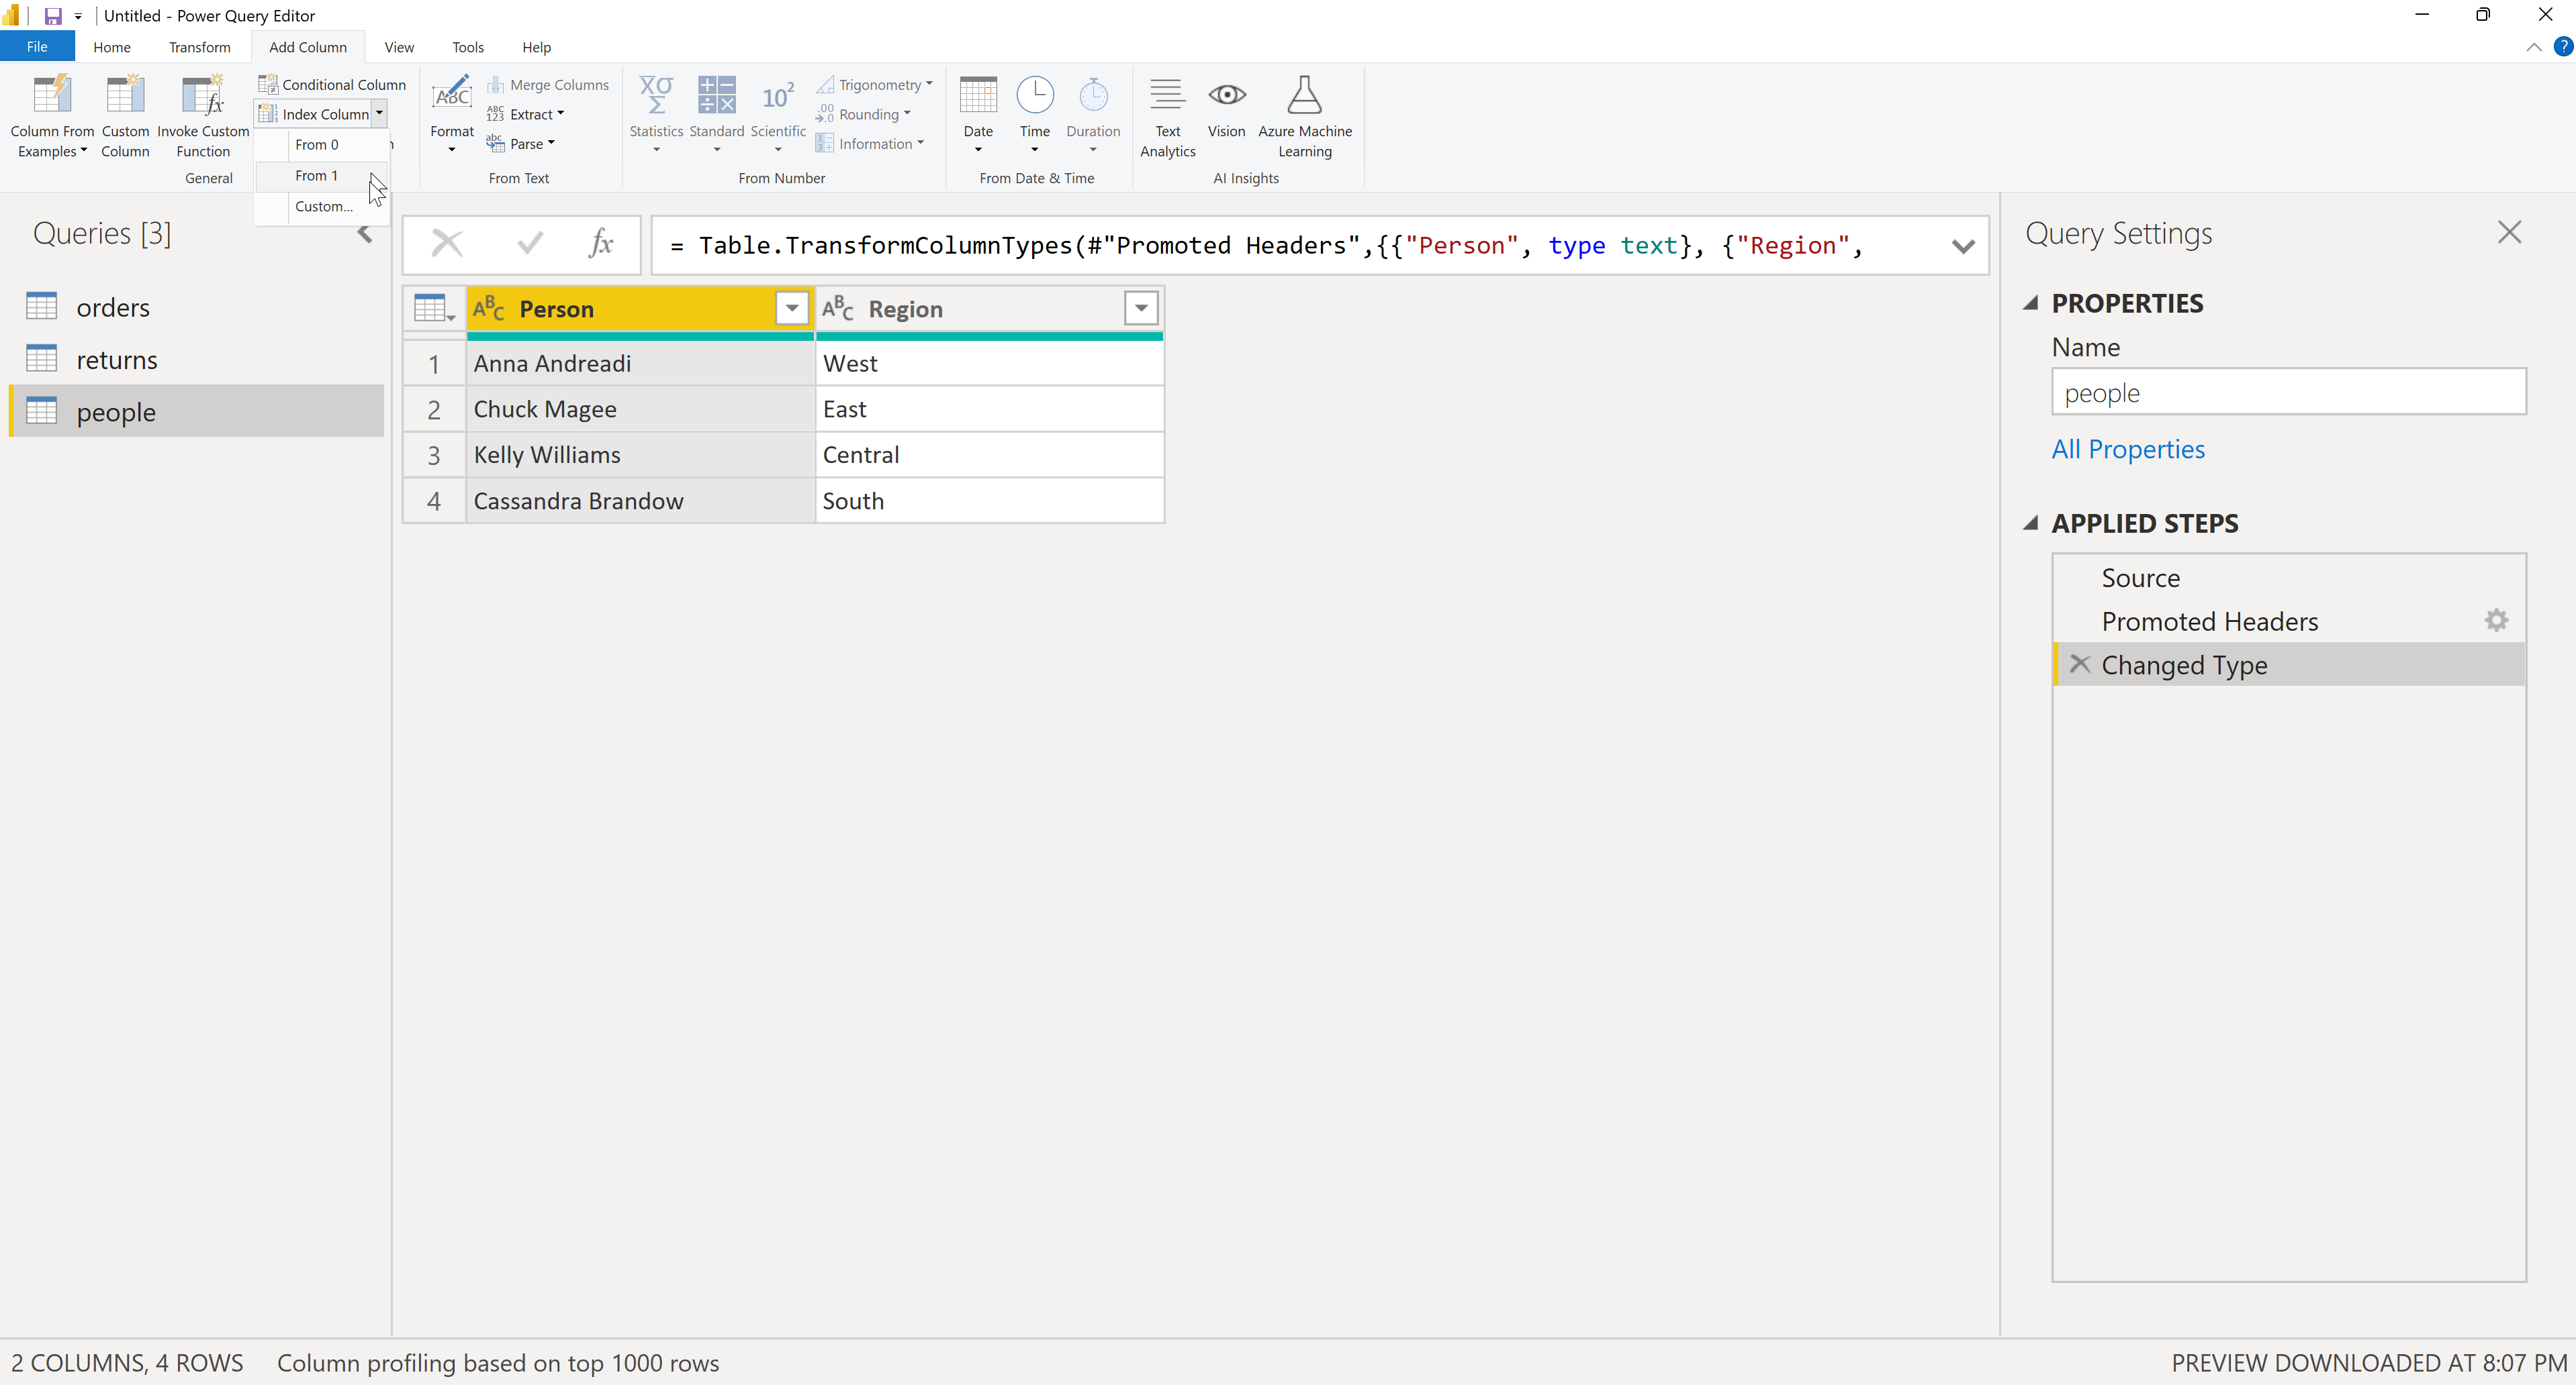This screenshot has width=2576, height=1385.
Task: Click the query Name input field
Action: pyautogui.click(x=2288, y=393)
